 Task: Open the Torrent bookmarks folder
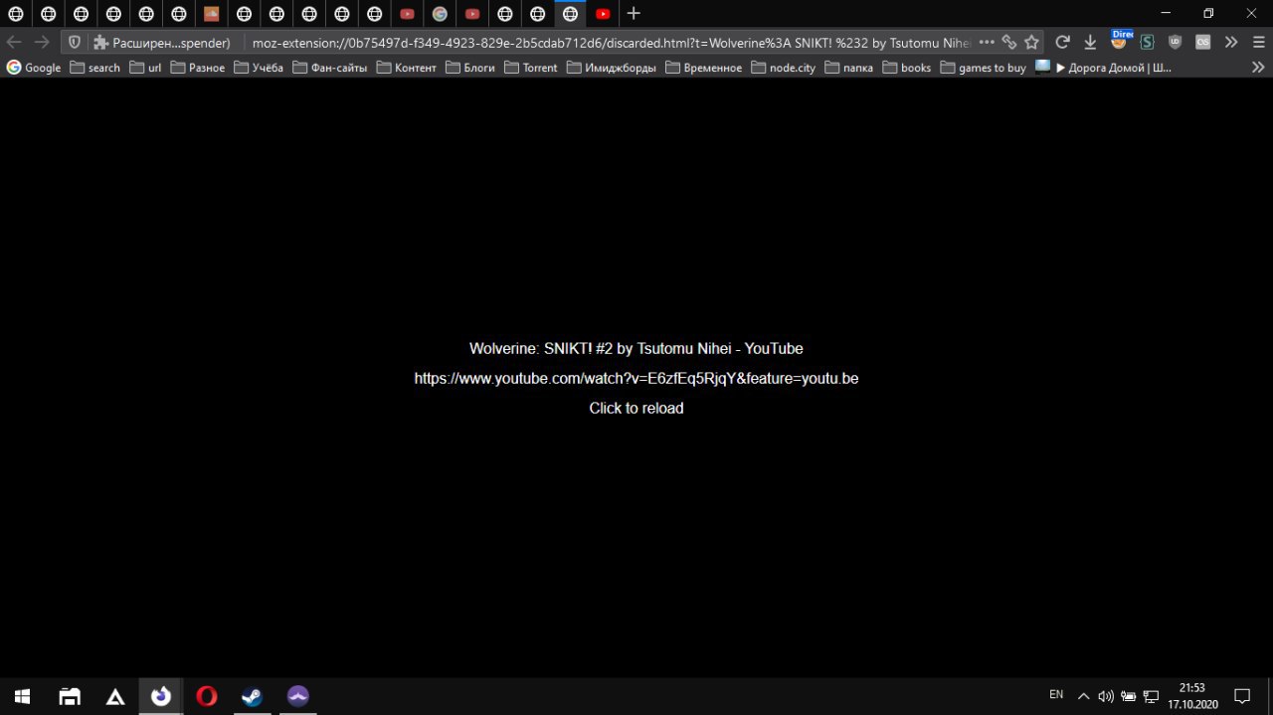(x=531, y=68)
